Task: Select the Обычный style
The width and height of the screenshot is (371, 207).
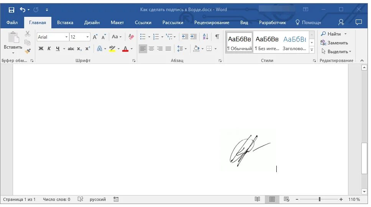Action: tap(240, 42)
